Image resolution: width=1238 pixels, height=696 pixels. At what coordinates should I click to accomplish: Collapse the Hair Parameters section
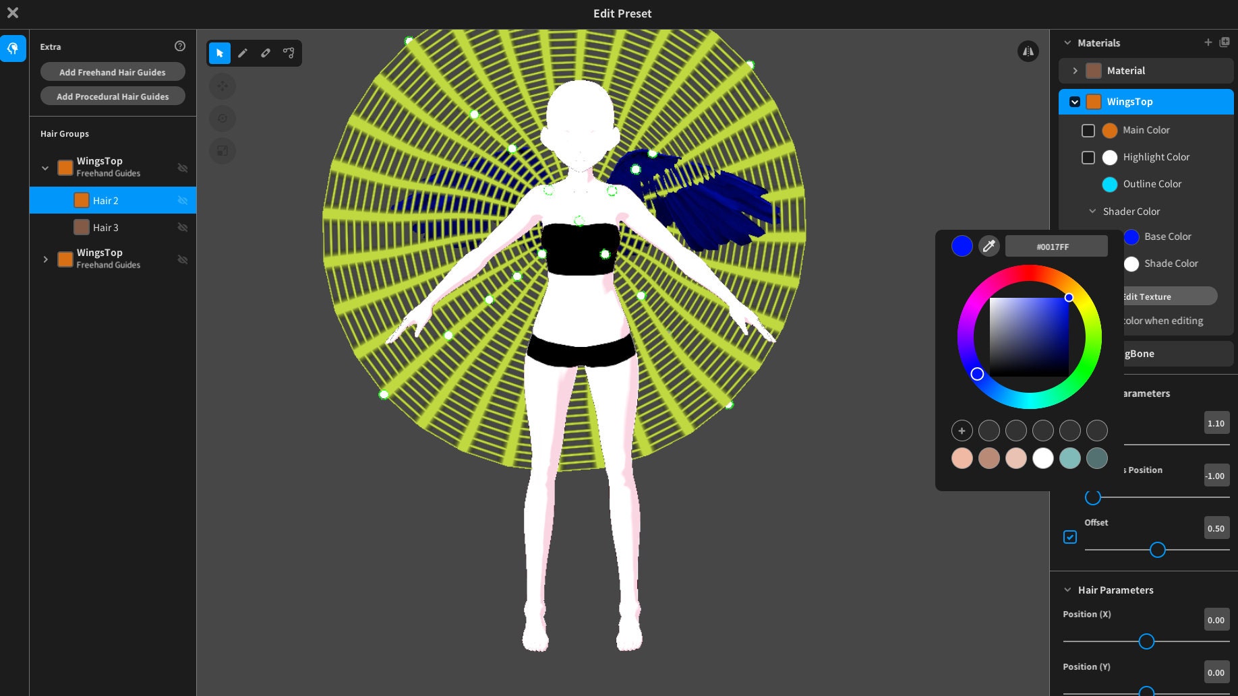1067,590
